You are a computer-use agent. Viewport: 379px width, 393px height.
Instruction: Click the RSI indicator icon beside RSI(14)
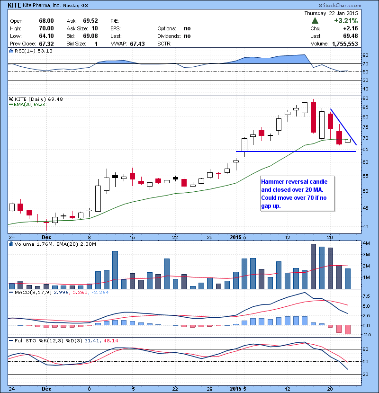click(11, 51)
